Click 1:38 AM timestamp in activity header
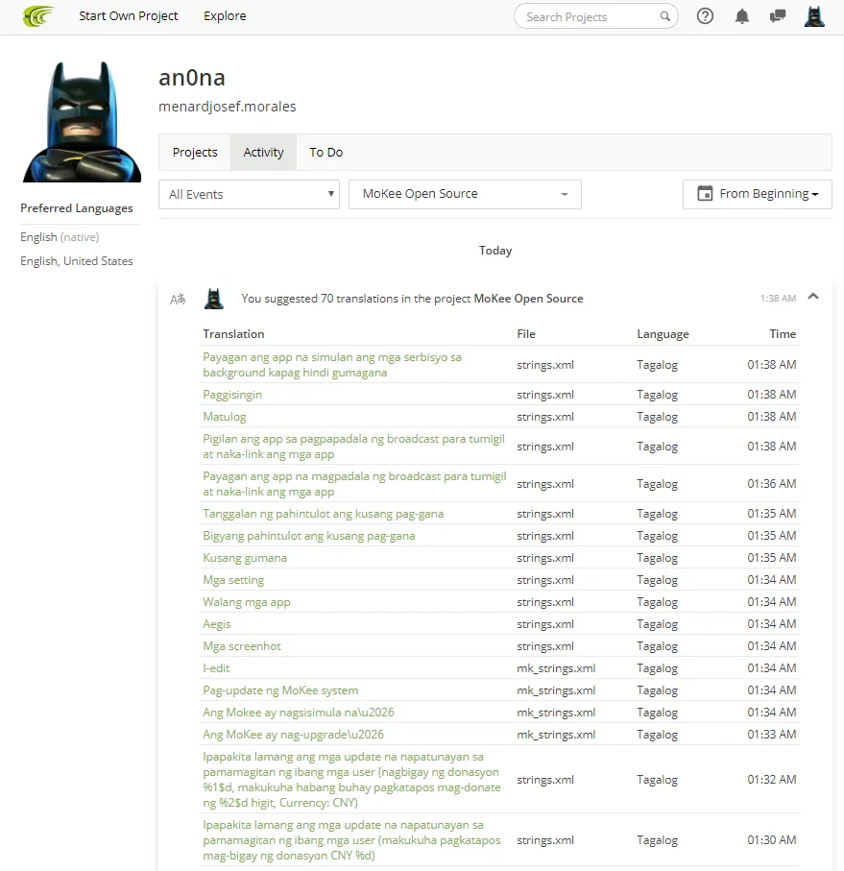Image resolution: width=844 pixels, height=871 pixels. pyautogui.click(x=778, y=299)
